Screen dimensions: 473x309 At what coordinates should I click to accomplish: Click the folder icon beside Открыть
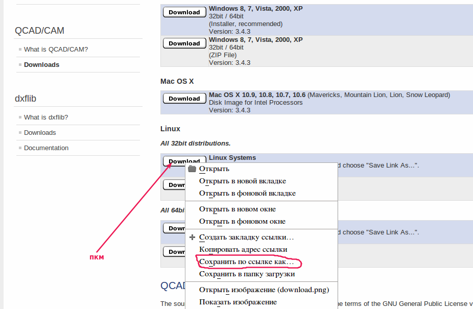192,169
